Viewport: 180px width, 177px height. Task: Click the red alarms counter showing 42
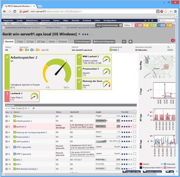point(139,25)
